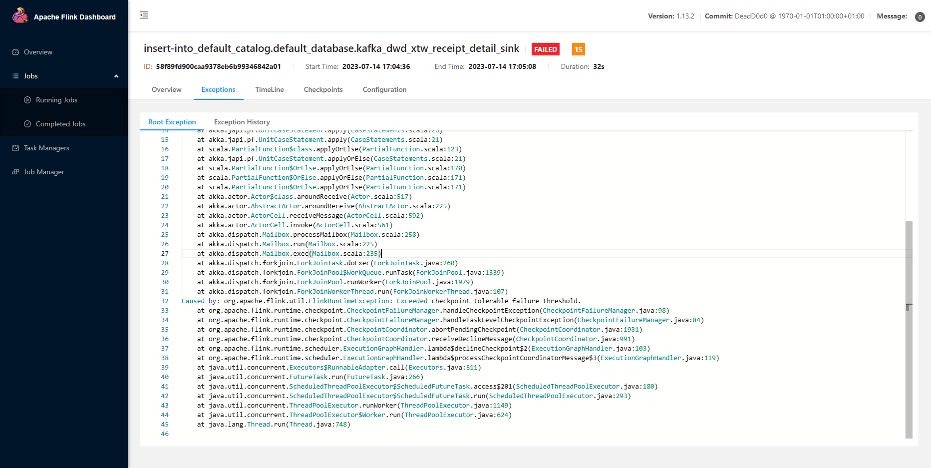Open the Checkpoints tab
The height and width of the screenshot is (468, 931).
(323, 89)
